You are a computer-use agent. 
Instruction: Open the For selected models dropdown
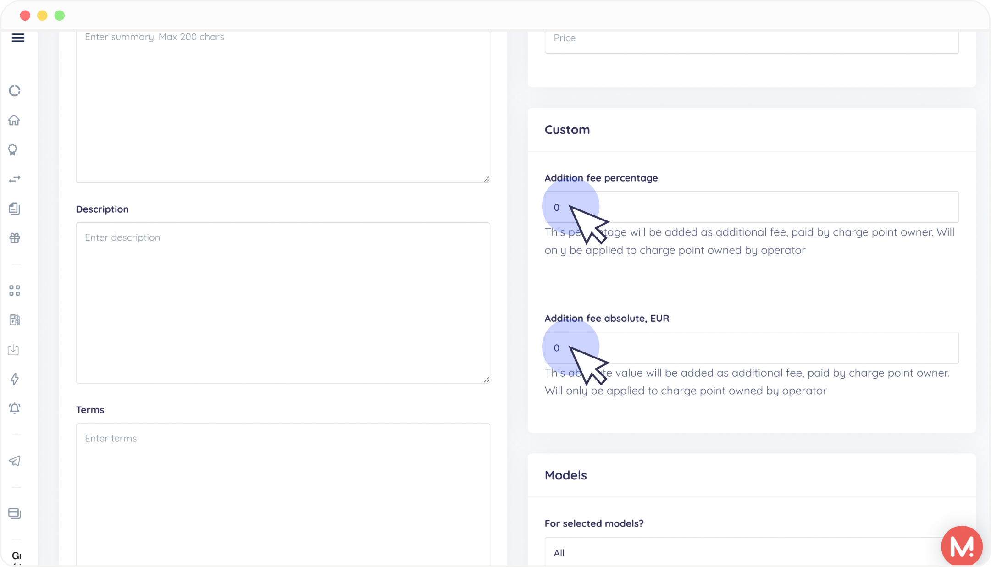coord(752,552)
